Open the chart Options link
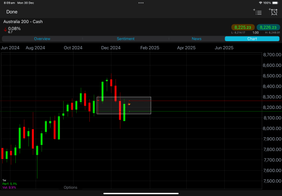 (70, 187)
